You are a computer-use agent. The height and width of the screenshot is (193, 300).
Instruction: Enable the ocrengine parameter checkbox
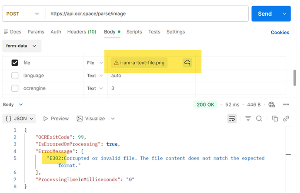click(x=15, y=88)
